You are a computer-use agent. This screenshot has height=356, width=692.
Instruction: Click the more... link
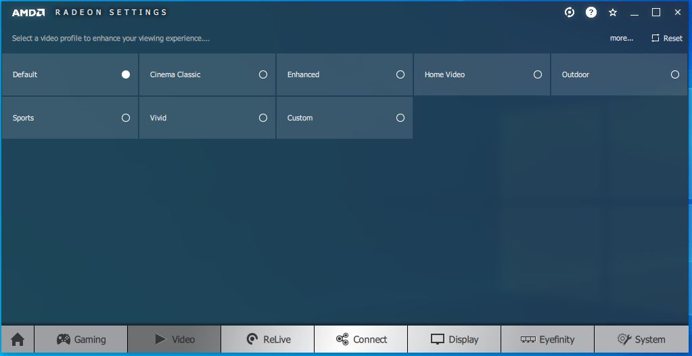click(x=622, y=39)
